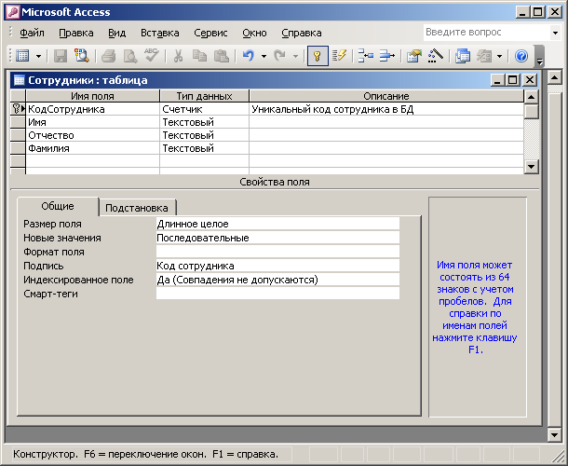Image resolution: width=568 pixels, height=466 pixels.
Task: Select the КодСотрудника row selector with key
Action: [18, 109]
